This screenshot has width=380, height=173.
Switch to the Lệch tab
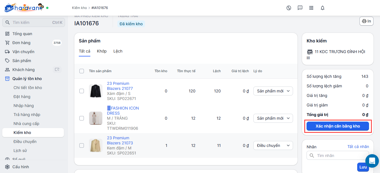[x=118, y=51]
